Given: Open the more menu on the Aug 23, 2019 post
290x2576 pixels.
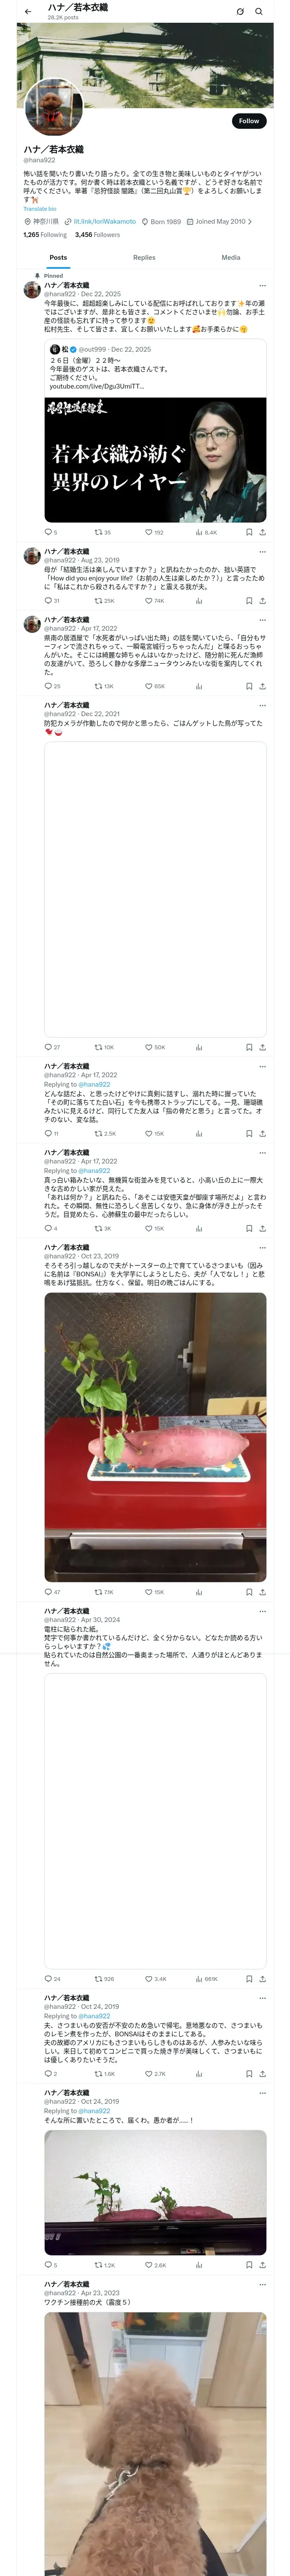Looking at the screenshot, I should 262,551.
